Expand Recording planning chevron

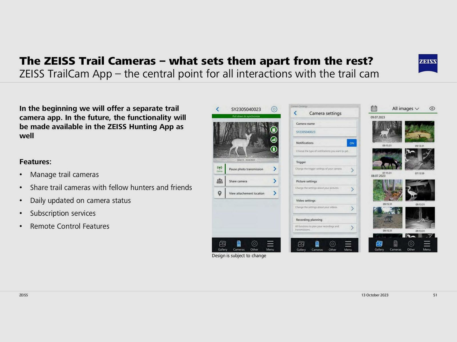[352, 228]
